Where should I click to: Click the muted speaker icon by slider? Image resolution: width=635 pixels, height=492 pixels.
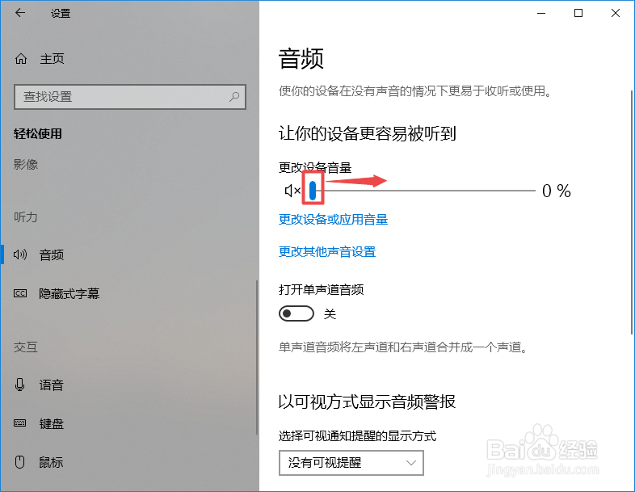(292, 191)
